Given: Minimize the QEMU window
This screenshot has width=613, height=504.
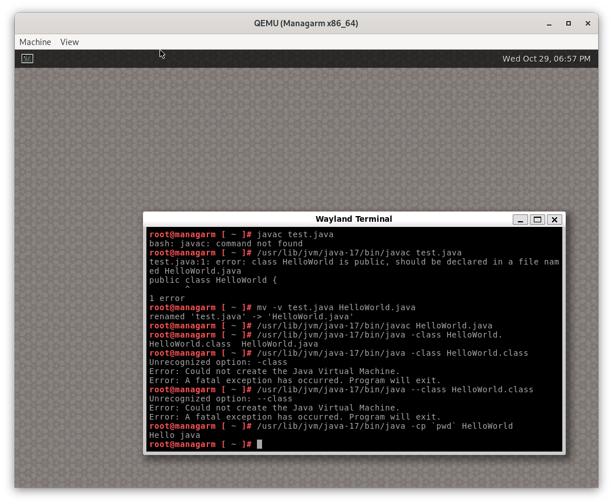Looking at the screenshot, I should tap(548, 23).
